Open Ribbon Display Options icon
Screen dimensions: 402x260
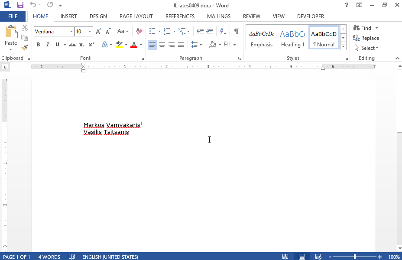point(360,5)
